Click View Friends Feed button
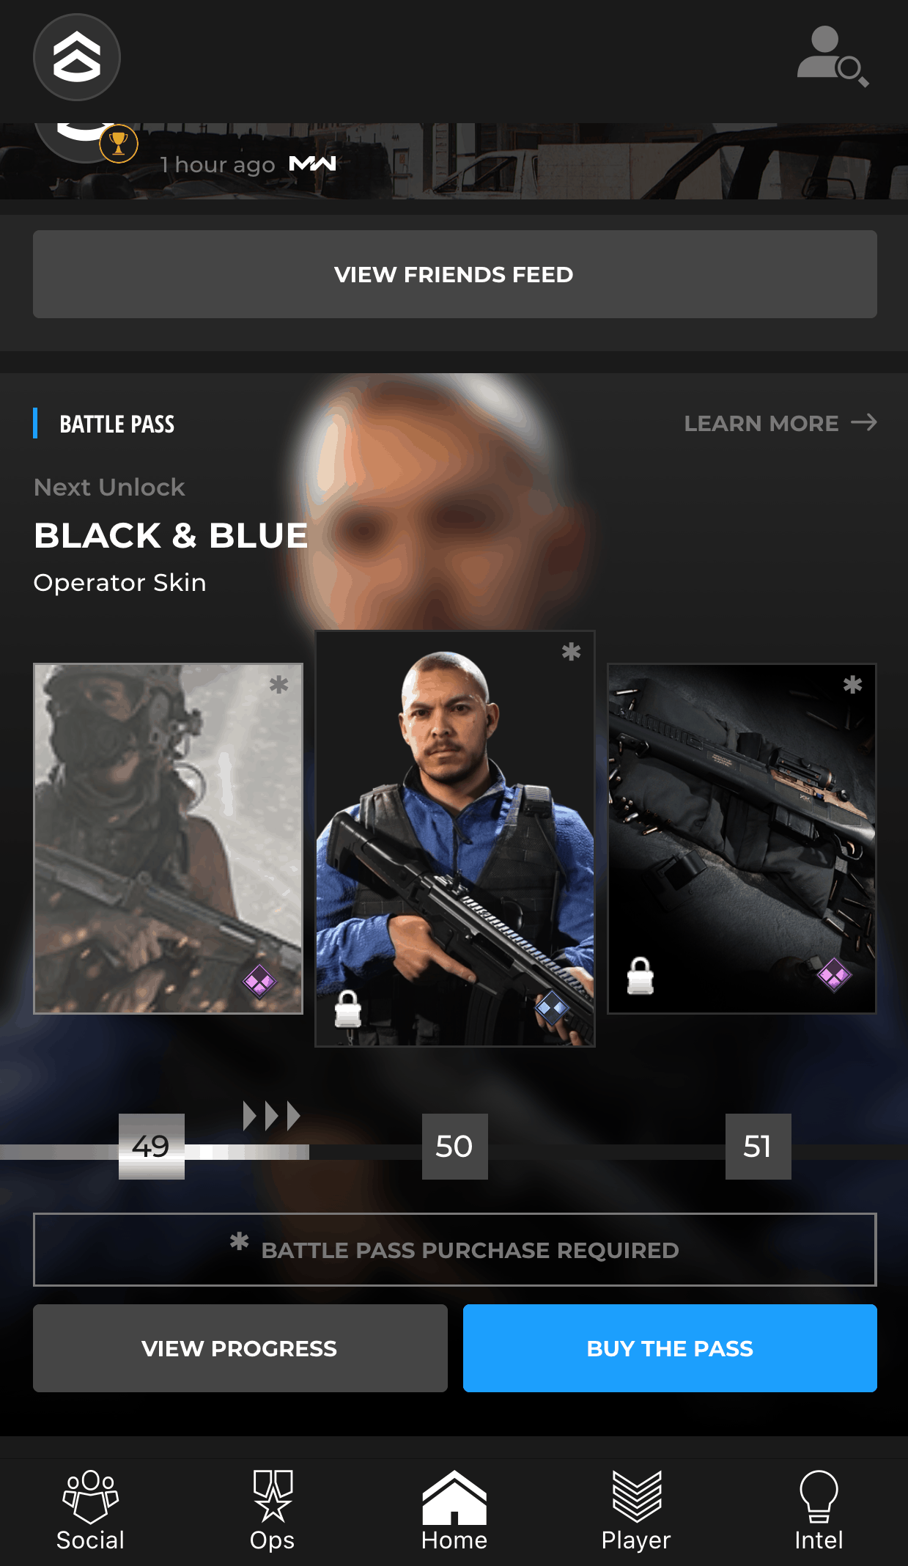 455,274
